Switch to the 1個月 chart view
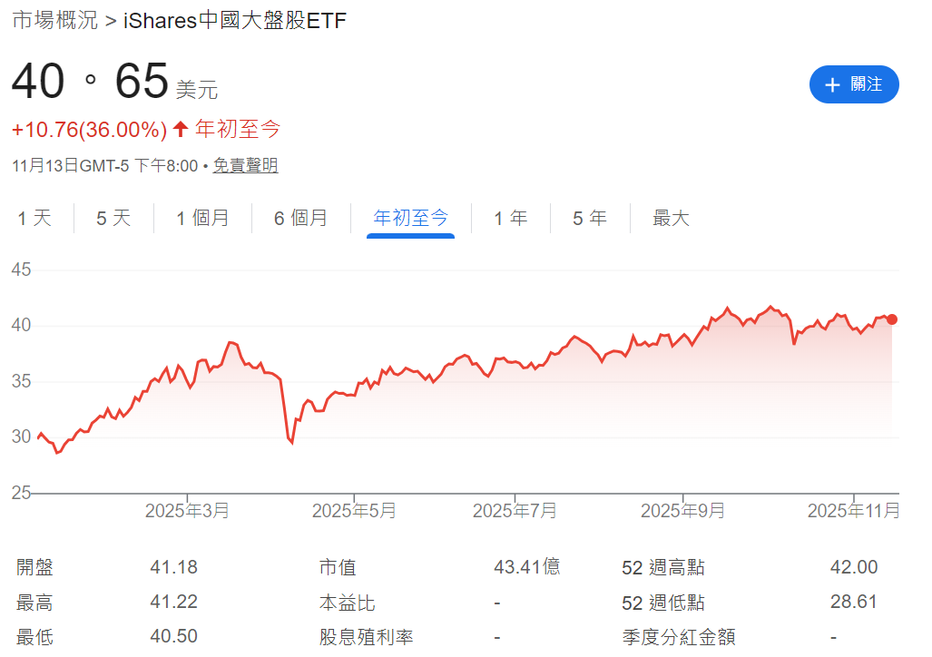Image resolution: width=932 pixels, height=657 pixels. [201, 218]
